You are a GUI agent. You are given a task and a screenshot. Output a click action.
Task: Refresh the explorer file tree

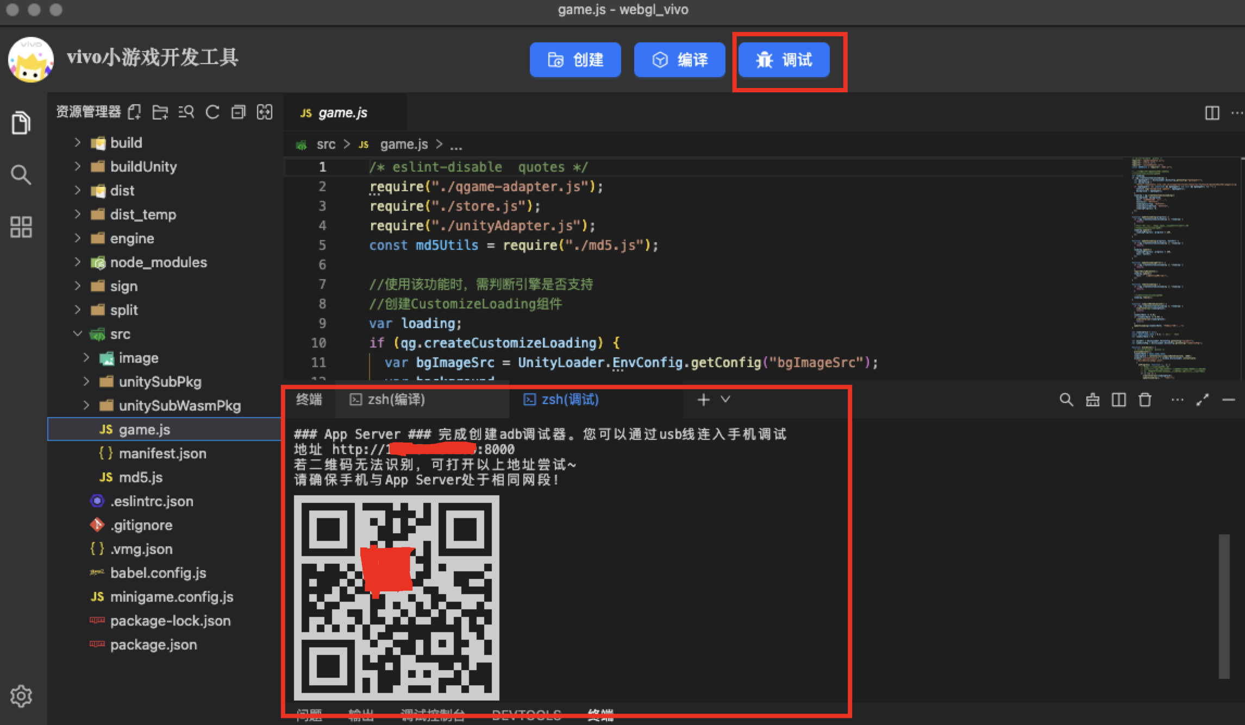click(x=212, y=112)
